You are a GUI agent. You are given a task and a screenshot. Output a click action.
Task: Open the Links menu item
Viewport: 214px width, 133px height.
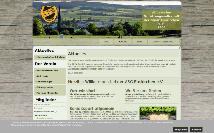tap(139, 41)
